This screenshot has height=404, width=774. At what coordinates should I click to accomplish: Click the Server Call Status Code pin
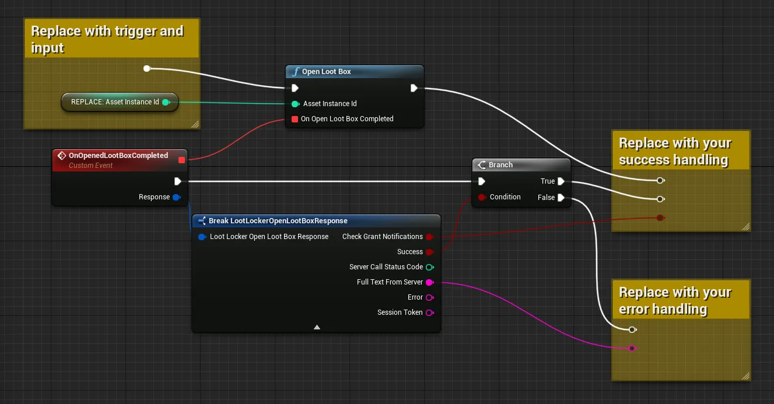pyautogui.click(x=429, y=267)
